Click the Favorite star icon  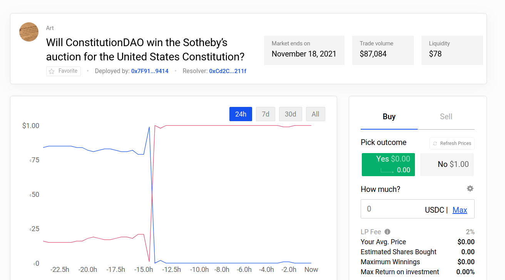tap(52, 72)
